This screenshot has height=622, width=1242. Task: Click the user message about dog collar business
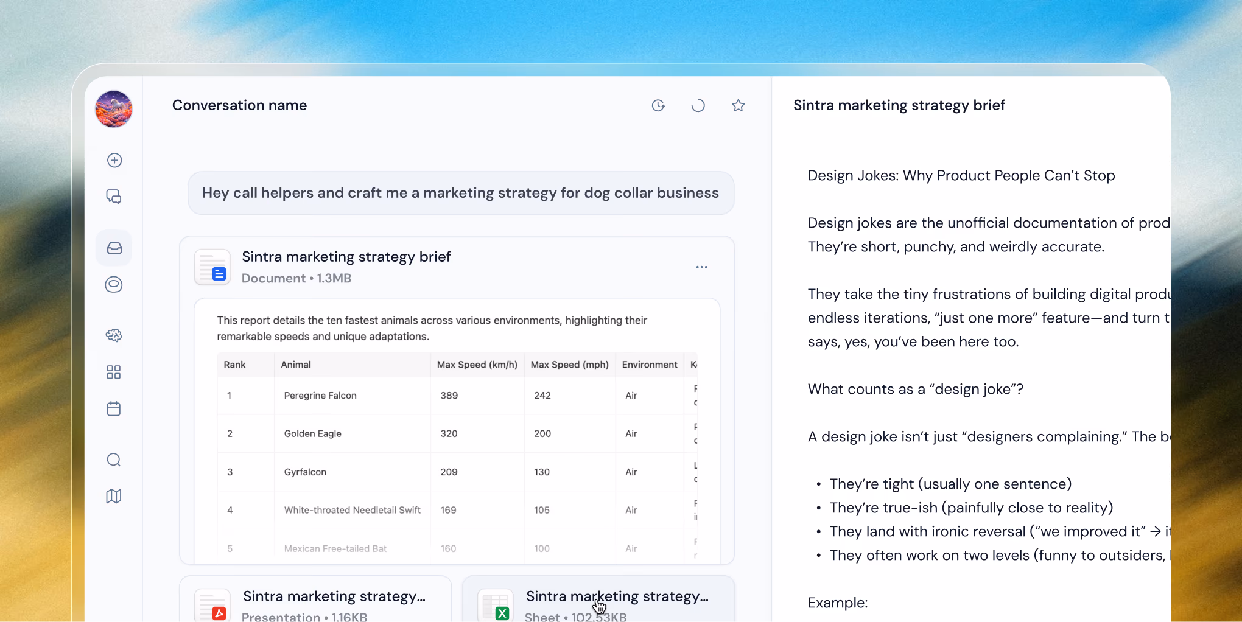461,193
